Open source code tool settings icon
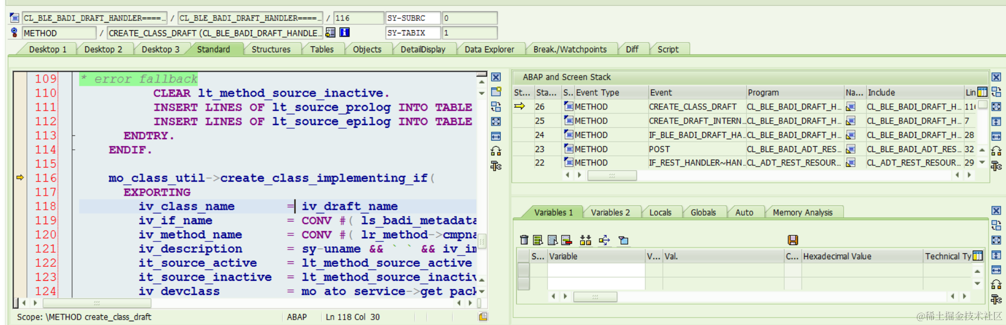 click(x=496, y=166)
